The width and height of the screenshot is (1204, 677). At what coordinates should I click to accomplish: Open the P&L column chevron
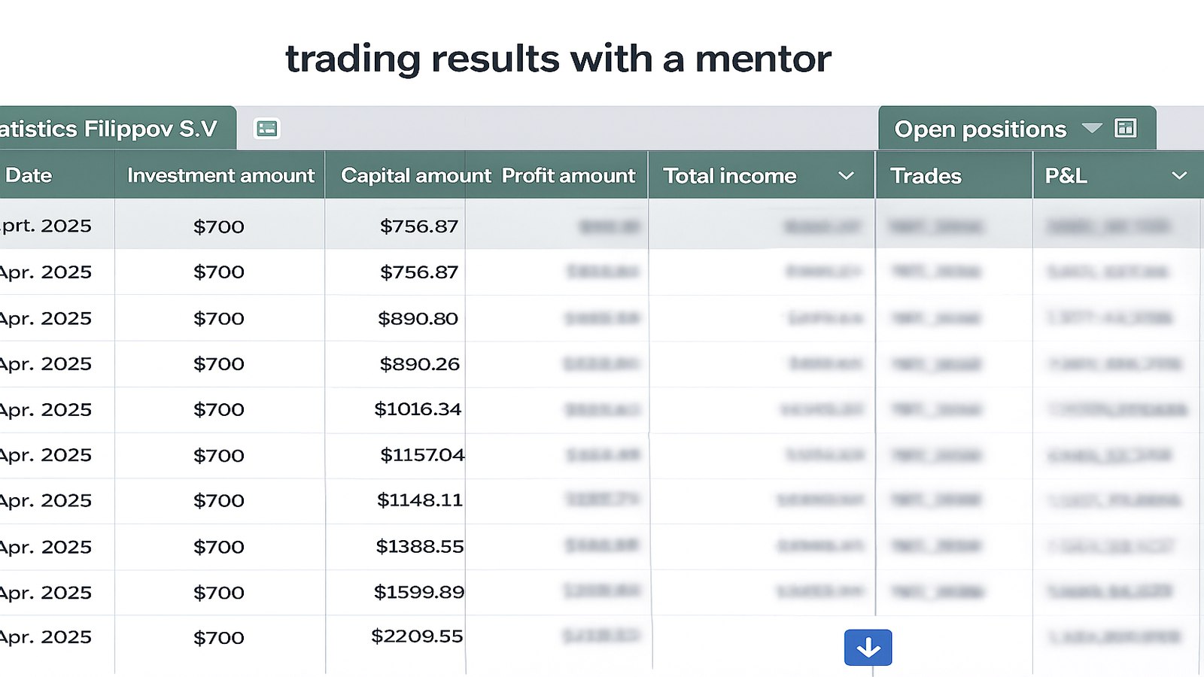[1179, 176]
